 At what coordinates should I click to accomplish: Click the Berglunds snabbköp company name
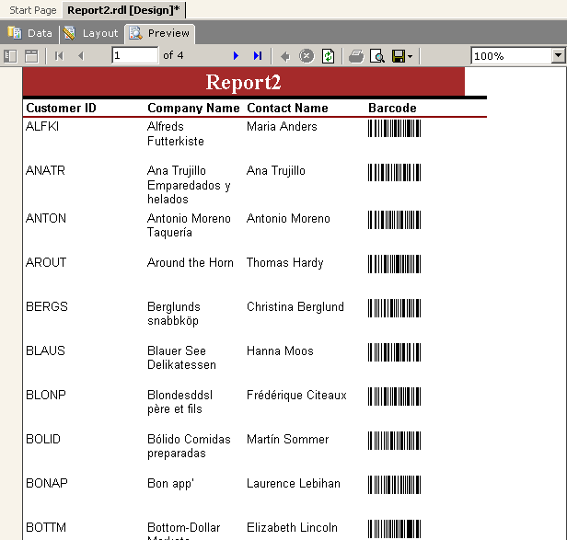(x=174, y=314)
